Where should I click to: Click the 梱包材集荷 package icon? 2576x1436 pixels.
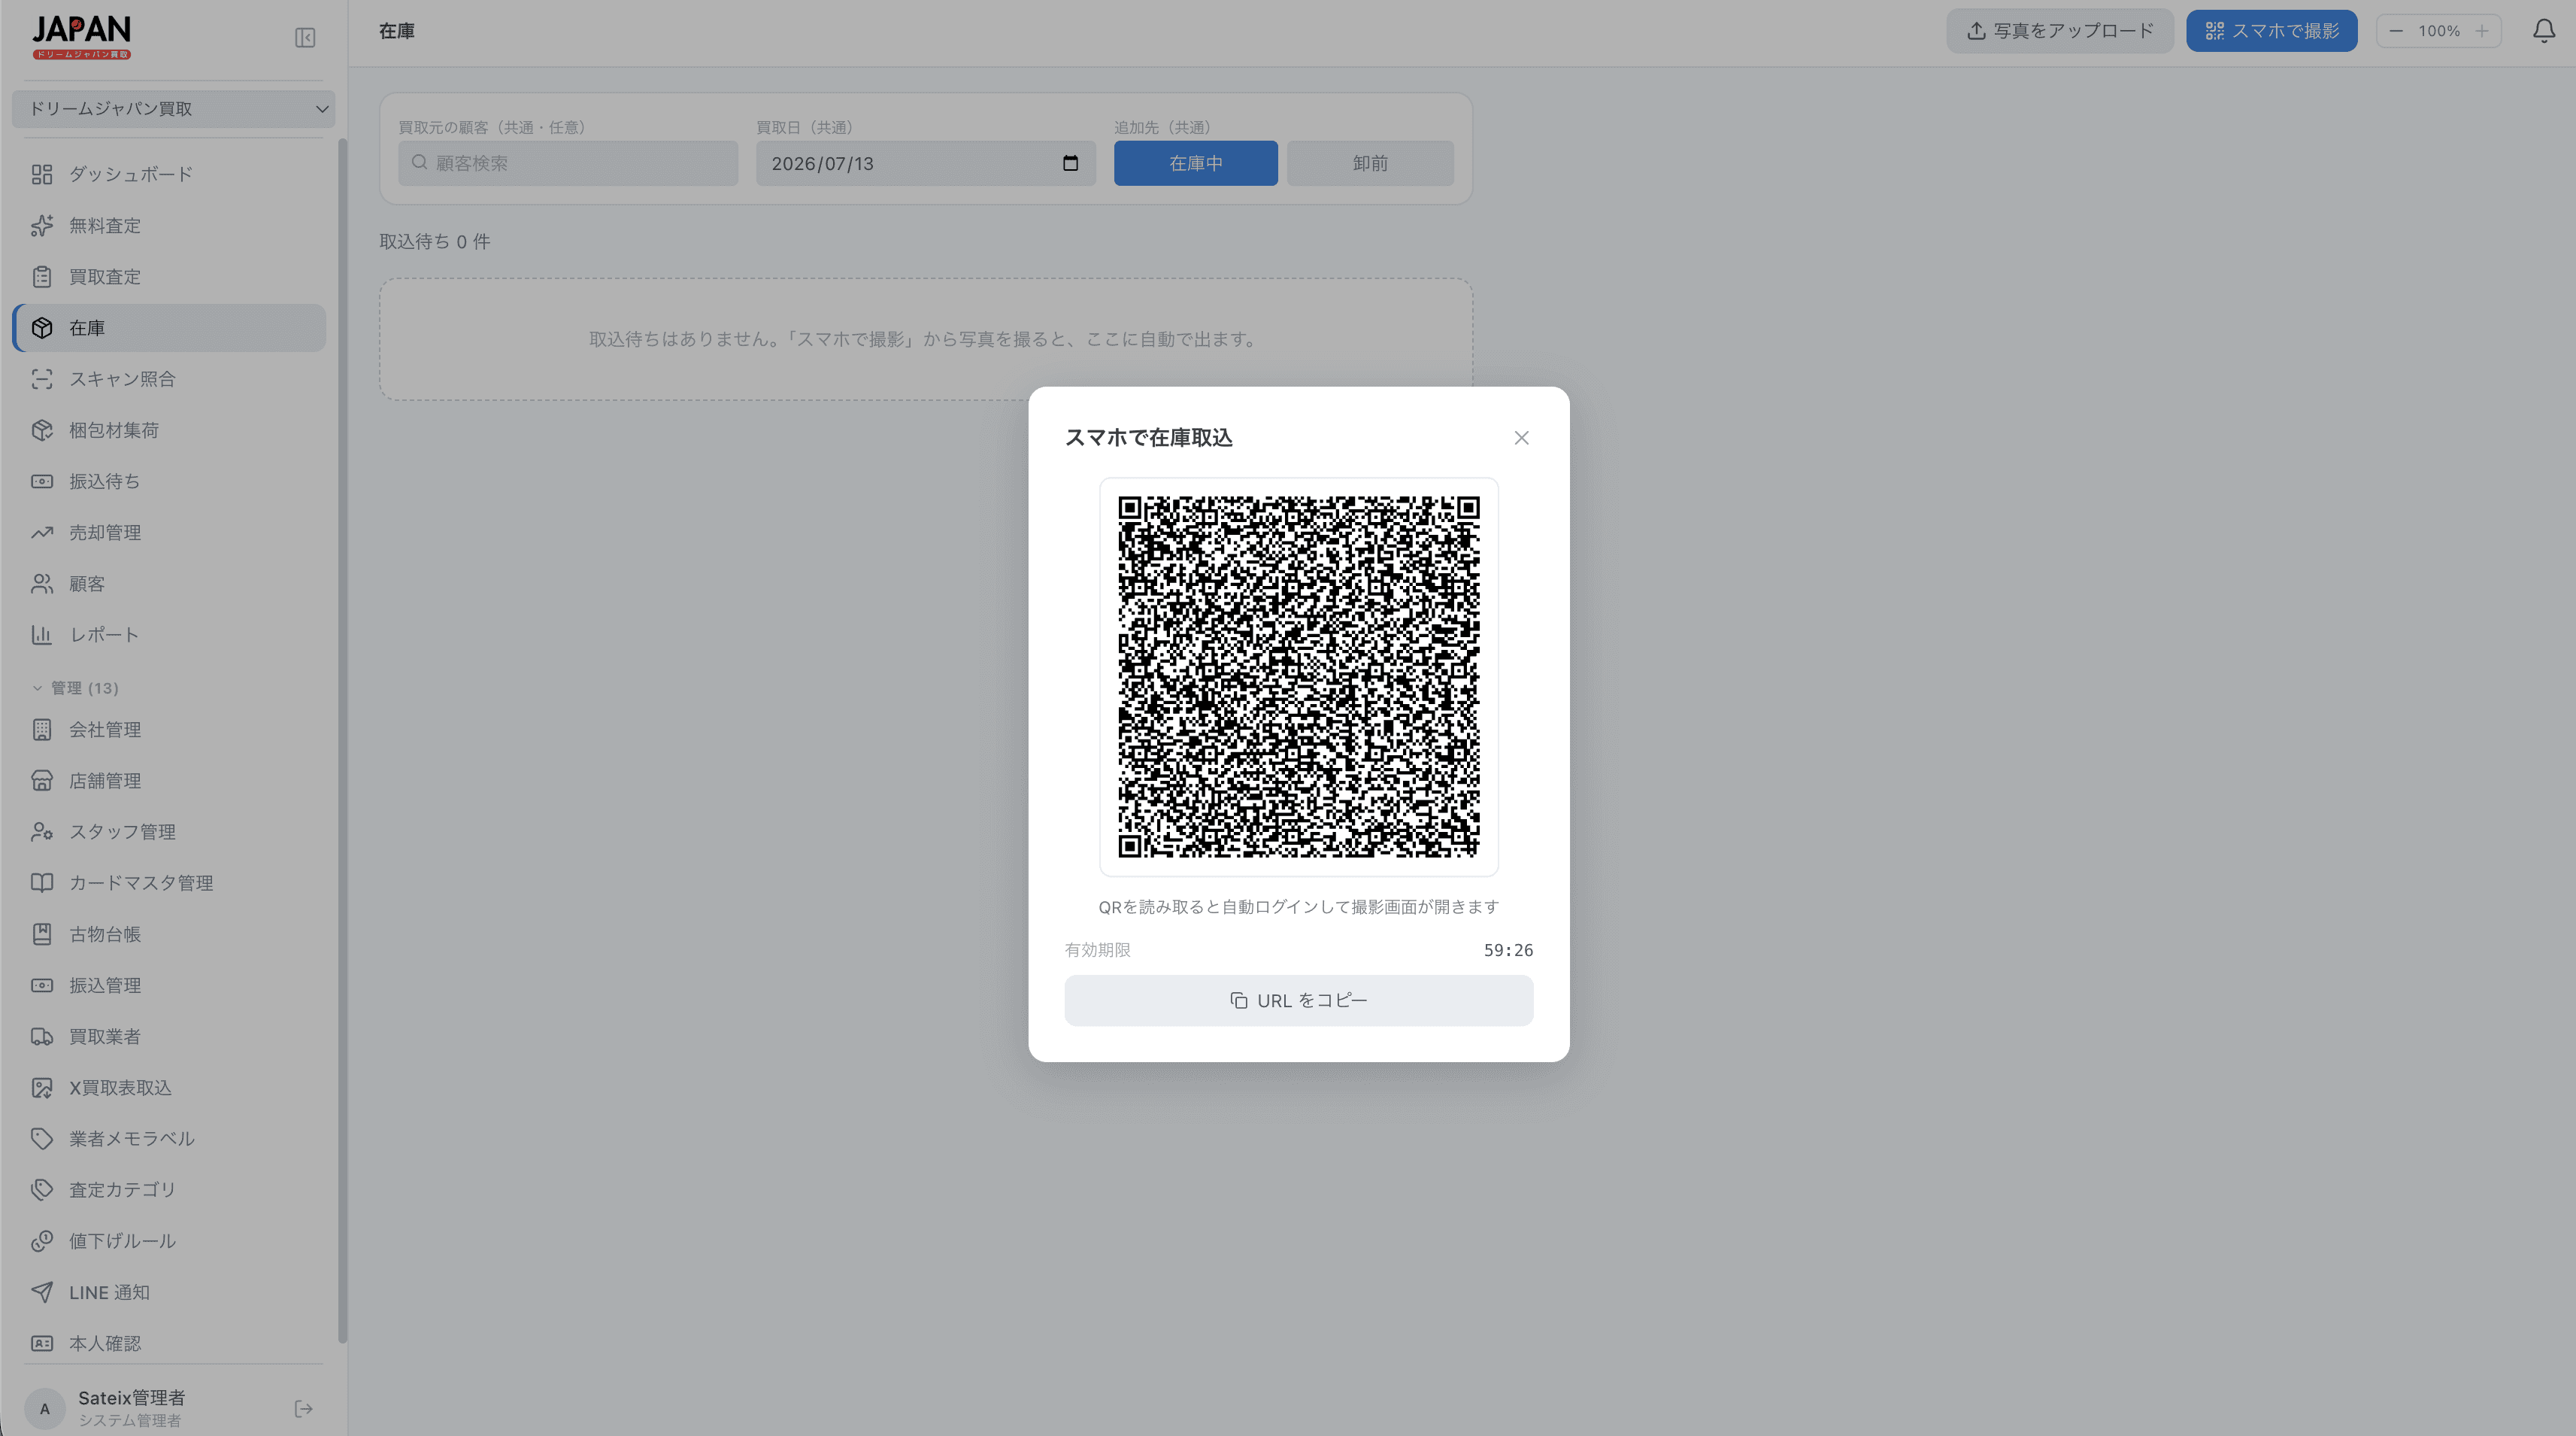coord(42,430)
